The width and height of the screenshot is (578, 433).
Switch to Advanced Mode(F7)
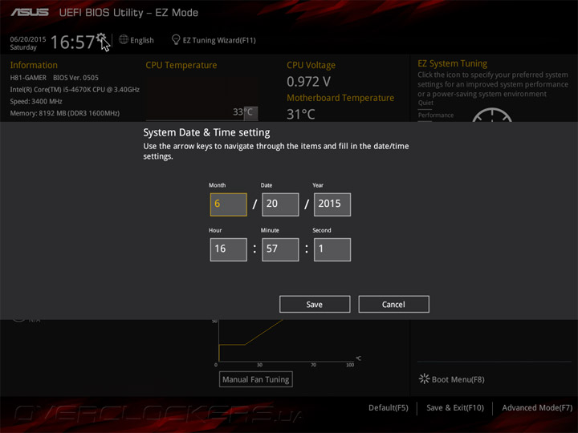pyautogui.click(x=537, y=407)
